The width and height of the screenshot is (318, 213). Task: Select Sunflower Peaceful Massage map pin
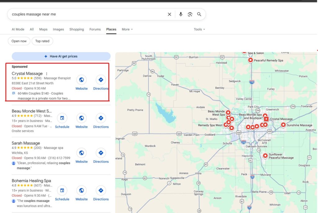[265, 156]
